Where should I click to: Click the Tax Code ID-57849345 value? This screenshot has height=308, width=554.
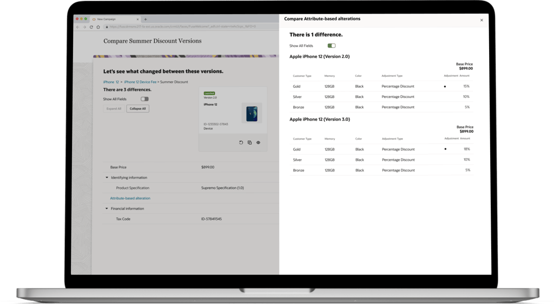point(212,219)
